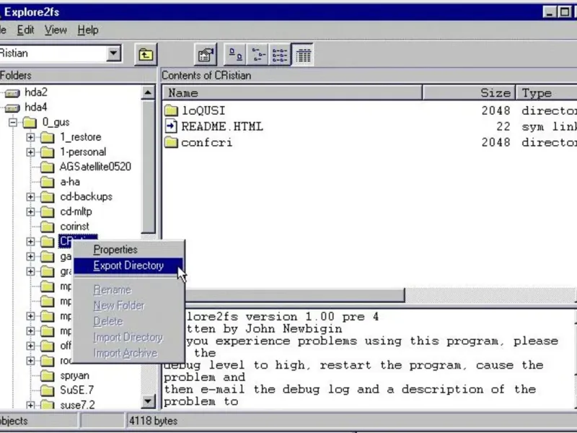Expand the suse7.2 tree node
Viewport: 577px width, 433px height.
(30, 405)
